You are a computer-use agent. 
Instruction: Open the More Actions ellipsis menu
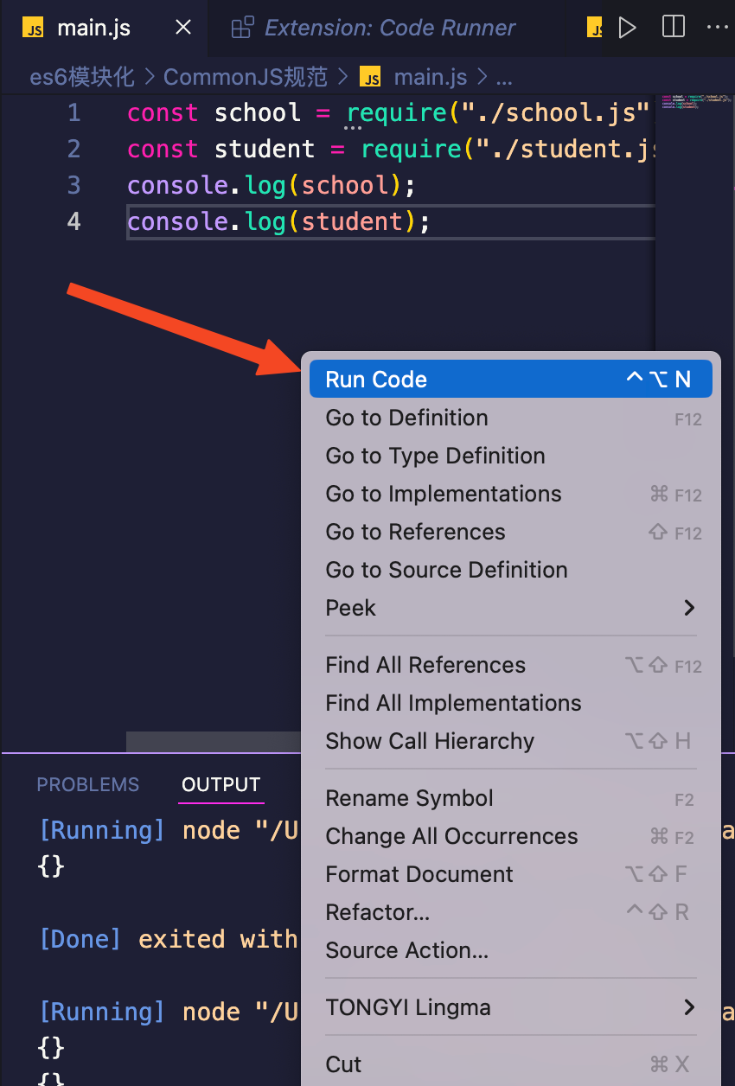(717, 28)
